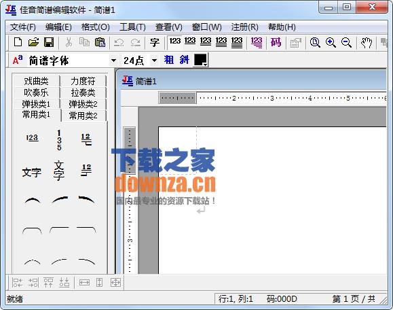The width and height of the screenshot is (393, 310).
Task: Click the font AA icon beside font name
Action: pos(18,60)
